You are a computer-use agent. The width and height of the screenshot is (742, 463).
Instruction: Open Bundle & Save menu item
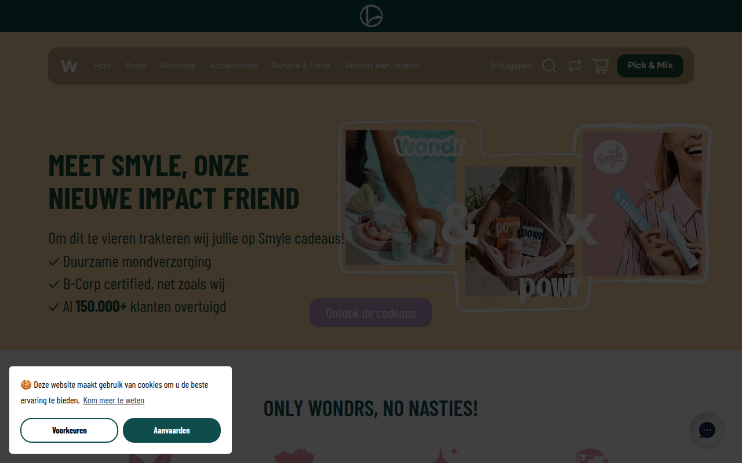point(301,66)
